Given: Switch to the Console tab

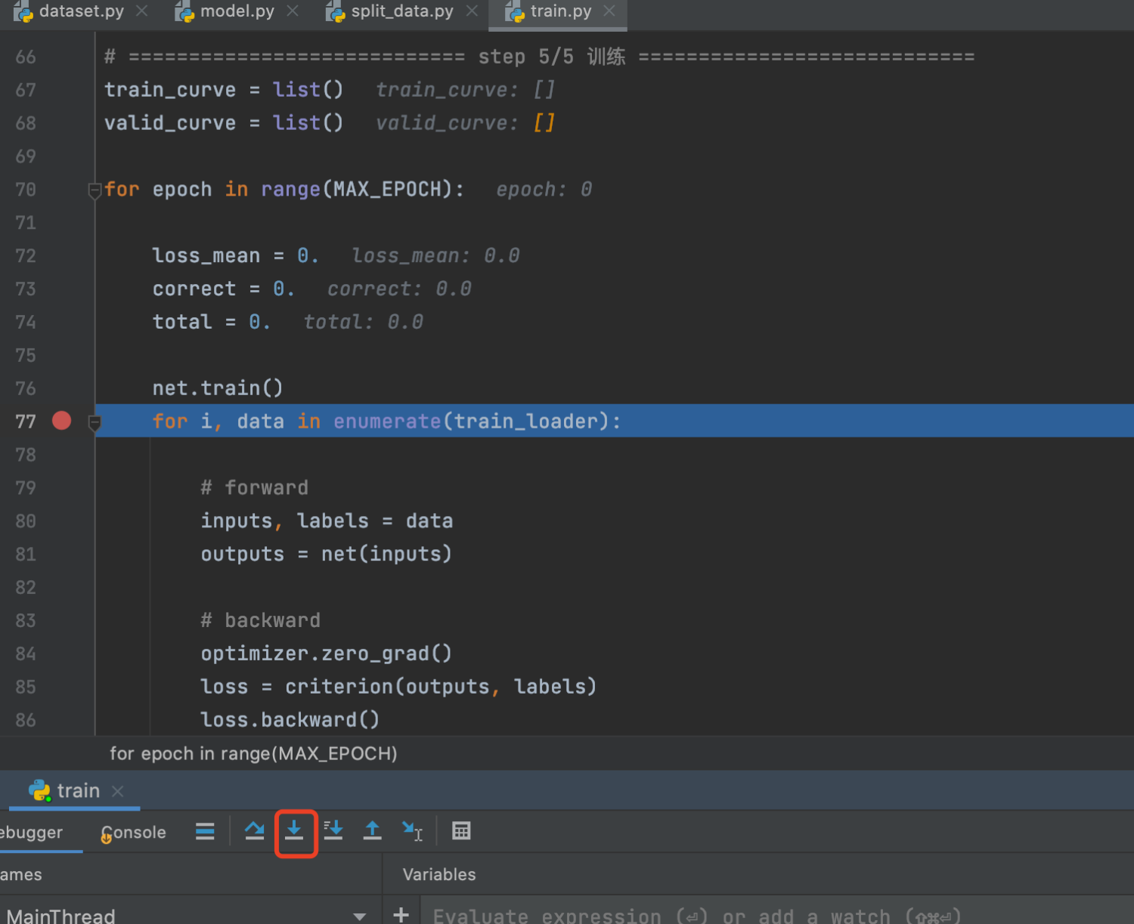Looking at the screenshot, I should coord(133,832).
